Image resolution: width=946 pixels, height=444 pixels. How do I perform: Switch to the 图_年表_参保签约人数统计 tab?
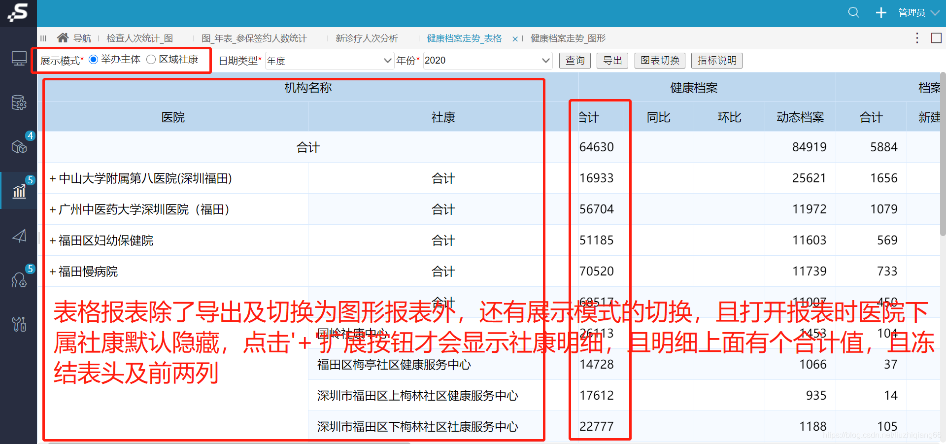pyautogui.click(x=254, y=38)
